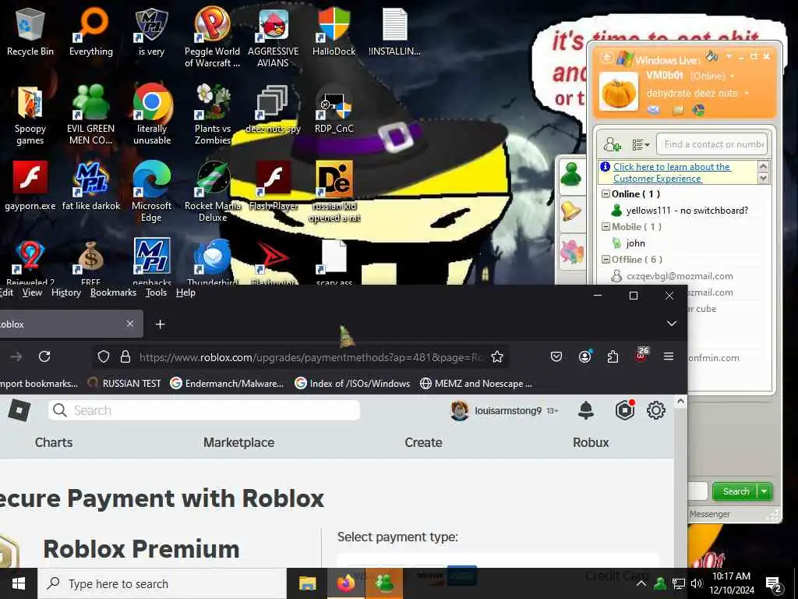Image resolution: width=798 pixels, height=599 pixels.
Task: Select the HalloDock shortcut
Action: pyautogui.click(x=334, y=31)
